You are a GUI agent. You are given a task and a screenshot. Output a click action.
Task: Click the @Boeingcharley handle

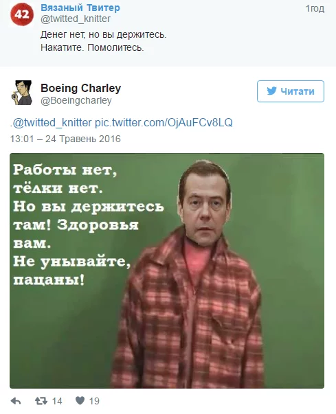click(76, 101)
